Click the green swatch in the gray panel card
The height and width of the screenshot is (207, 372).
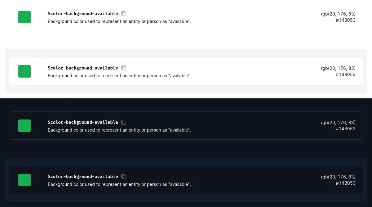tap(24, 71)
